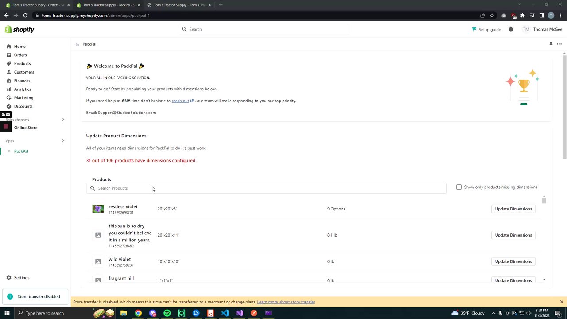Screen dimensions: 567x319
Task: Reload the page
Action: pos(25,15)
